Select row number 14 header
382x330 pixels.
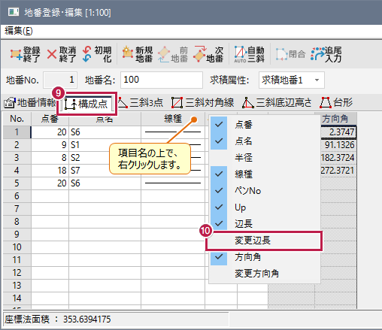point(17,298)
